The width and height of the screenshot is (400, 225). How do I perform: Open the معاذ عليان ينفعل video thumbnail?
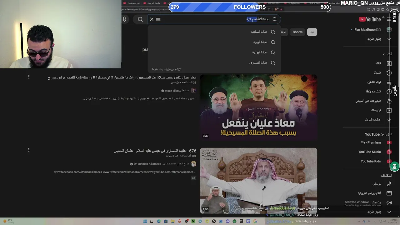[258, 107]
